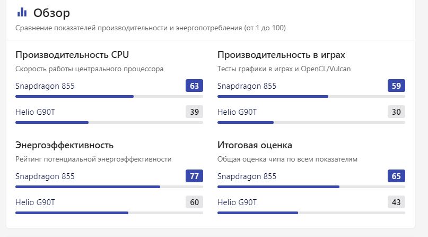
Task: Click Snapdragon 855 gaming score badge 59
Action: [x=396, y=86]
